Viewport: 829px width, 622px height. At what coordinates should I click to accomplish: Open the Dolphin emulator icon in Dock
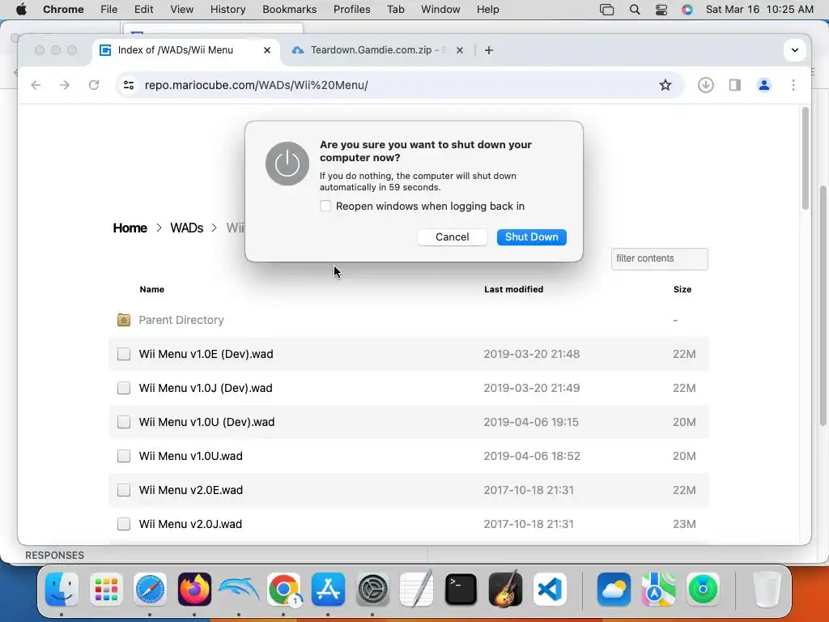click(x=239, y=590)
